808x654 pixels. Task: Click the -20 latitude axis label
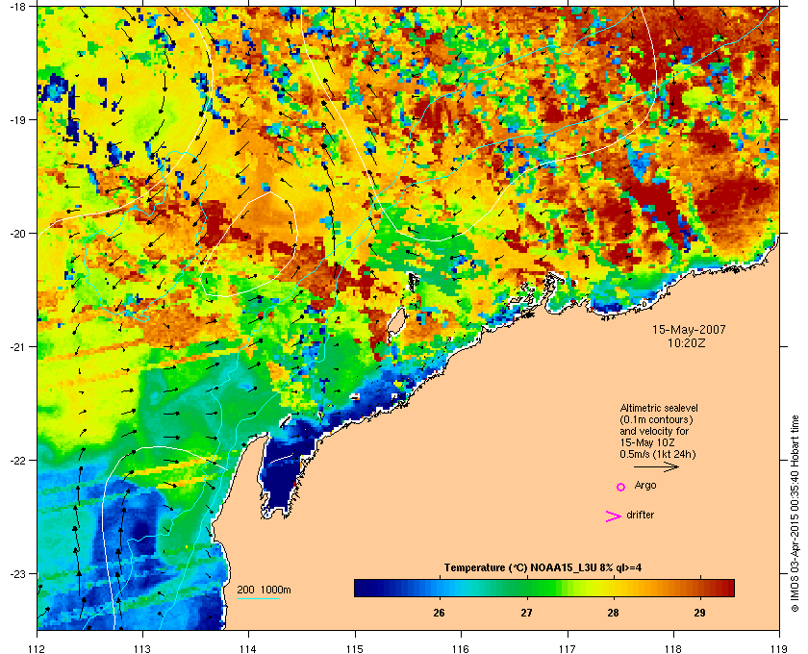[x=17, y=233]
